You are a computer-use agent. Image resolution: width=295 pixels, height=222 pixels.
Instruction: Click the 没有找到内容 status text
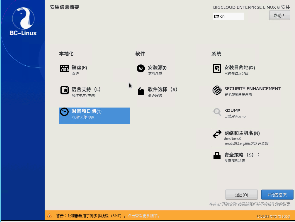click(235, 161)
